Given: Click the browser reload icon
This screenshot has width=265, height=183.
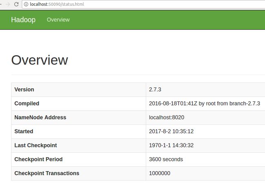Looking at the screenshot, I should 16,4.
